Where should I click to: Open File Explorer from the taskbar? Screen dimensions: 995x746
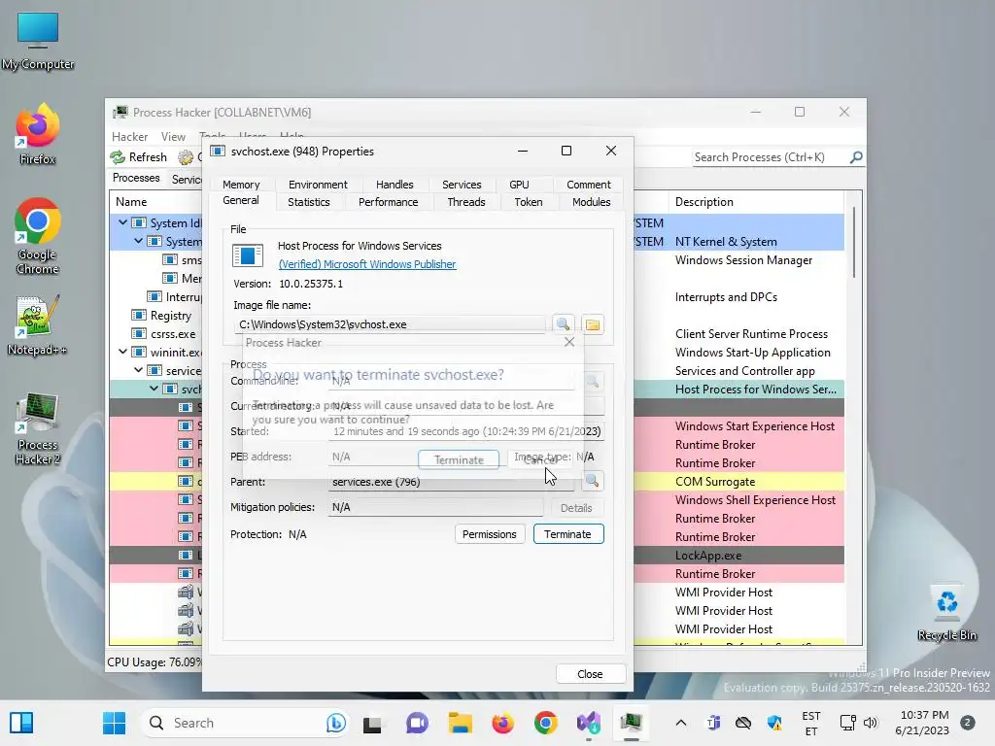[460, 723]
